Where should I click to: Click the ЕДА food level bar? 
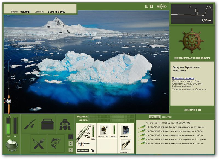pyautogui.click(x=8, y=126)
